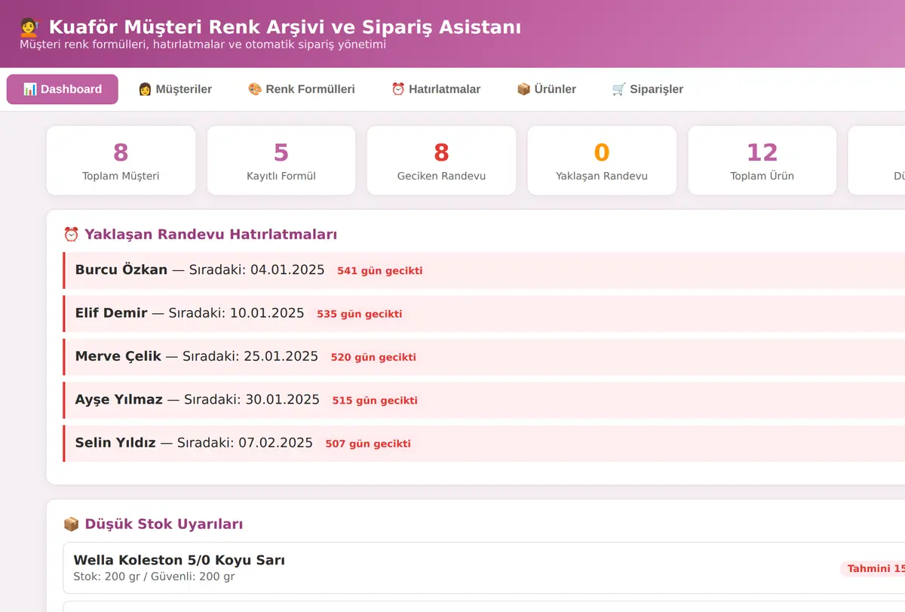Open the Ürünler tab
Image resolution: width=905 pixels, height=612 pixels.
click(546, 89)
